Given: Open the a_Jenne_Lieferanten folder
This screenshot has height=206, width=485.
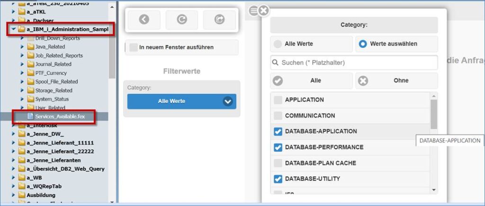Looking at the screenshot, I should pos(54,160).
